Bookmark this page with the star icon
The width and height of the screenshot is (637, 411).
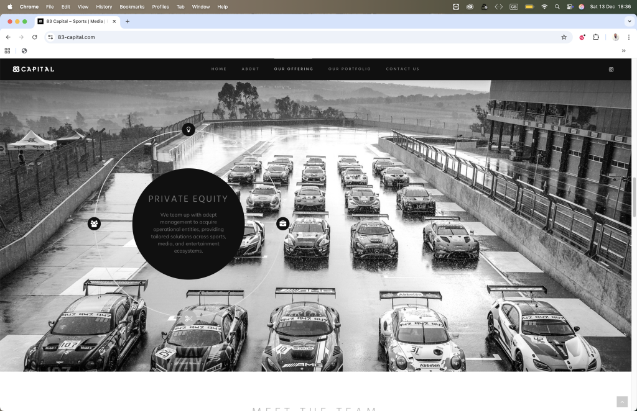tap(564, 37)
